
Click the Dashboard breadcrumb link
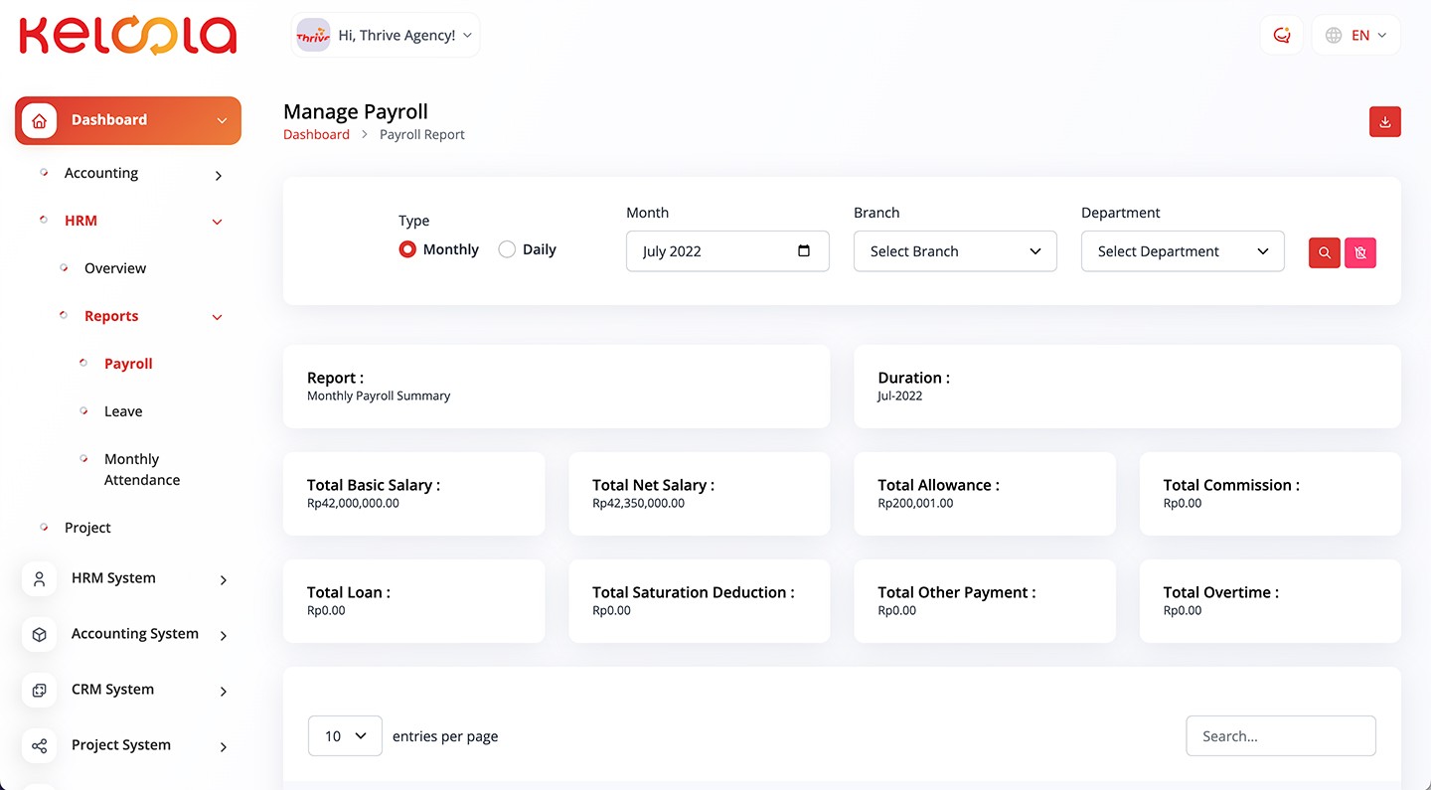[x=316, y=134]
